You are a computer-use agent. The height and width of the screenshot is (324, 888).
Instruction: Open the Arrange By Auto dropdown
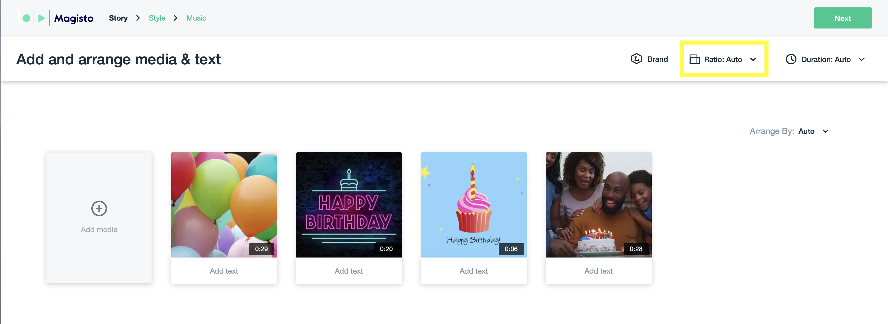click(x=813, y=131)
